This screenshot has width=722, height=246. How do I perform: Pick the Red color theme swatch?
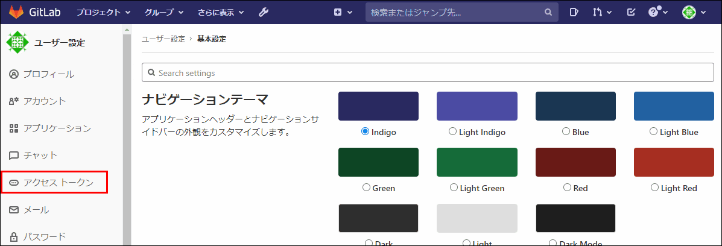pyautogui.click(x=575, y=162)
